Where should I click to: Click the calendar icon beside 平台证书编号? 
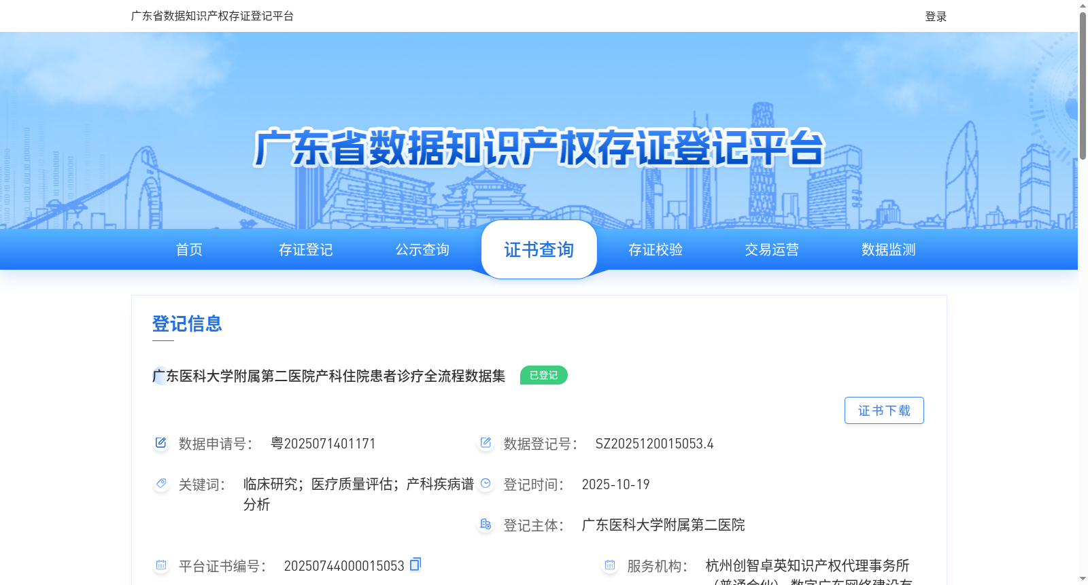coord(160,565)
